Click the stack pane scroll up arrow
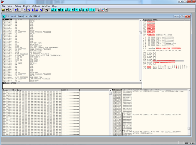Viewport: 196px width, 145px height. click(189, 90)
